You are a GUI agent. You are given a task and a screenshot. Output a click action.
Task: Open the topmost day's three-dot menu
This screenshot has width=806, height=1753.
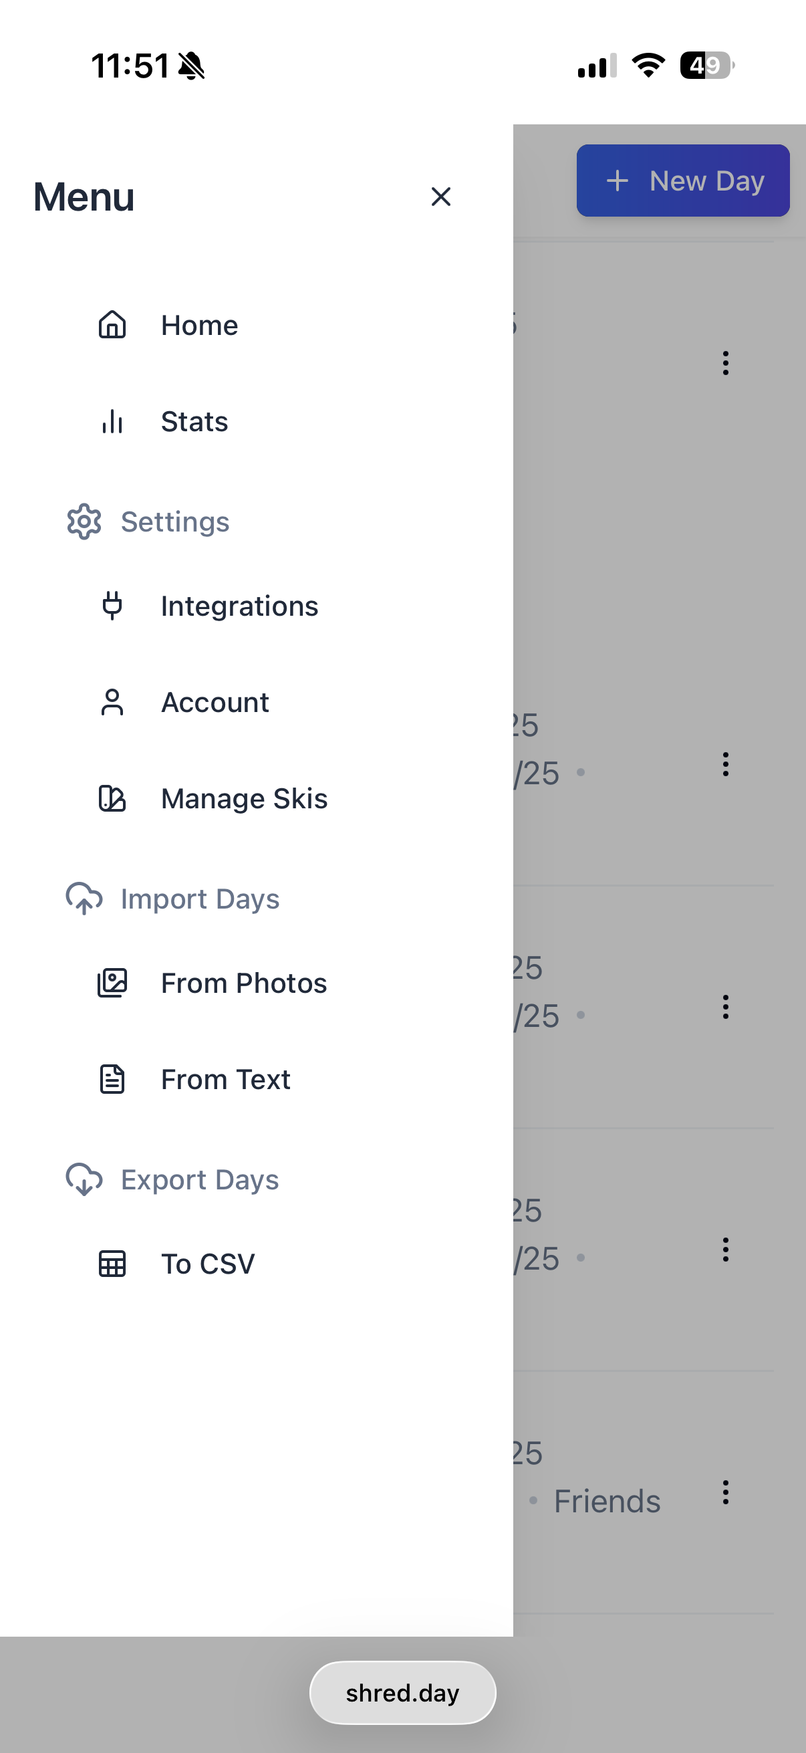tap(726, 363)
